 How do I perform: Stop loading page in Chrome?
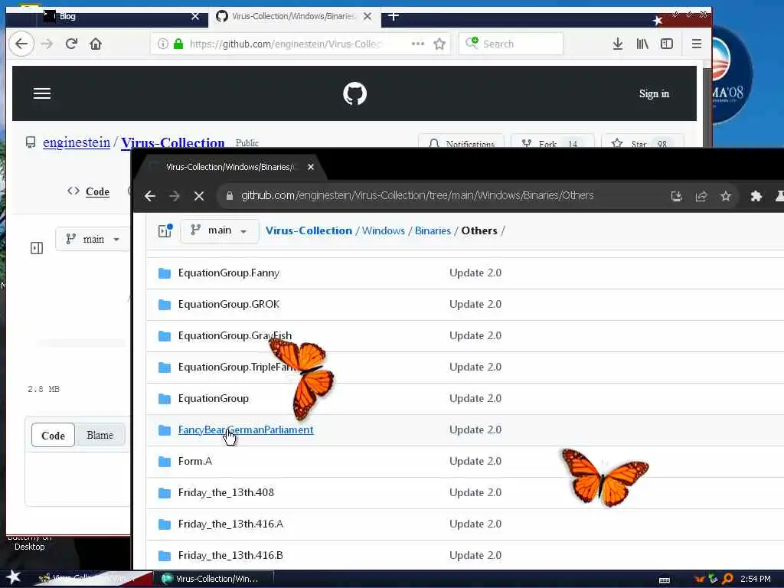(199, 196)
